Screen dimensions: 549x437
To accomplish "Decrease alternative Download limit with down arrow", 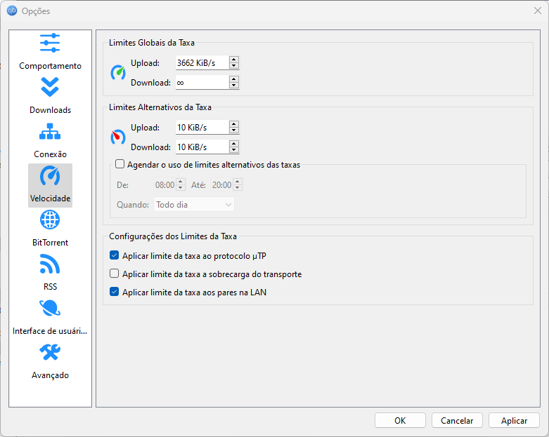I will pyautogui.click(x=234, y=150).
